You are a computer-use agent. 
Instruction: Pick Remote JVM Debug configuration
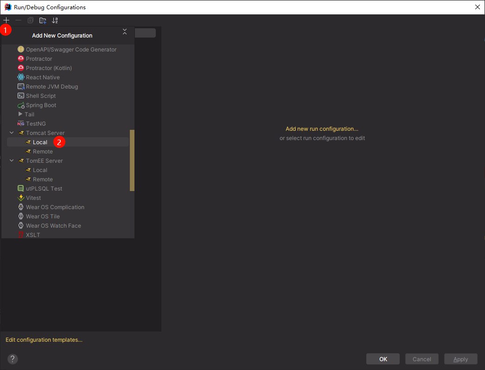[51, 87]
